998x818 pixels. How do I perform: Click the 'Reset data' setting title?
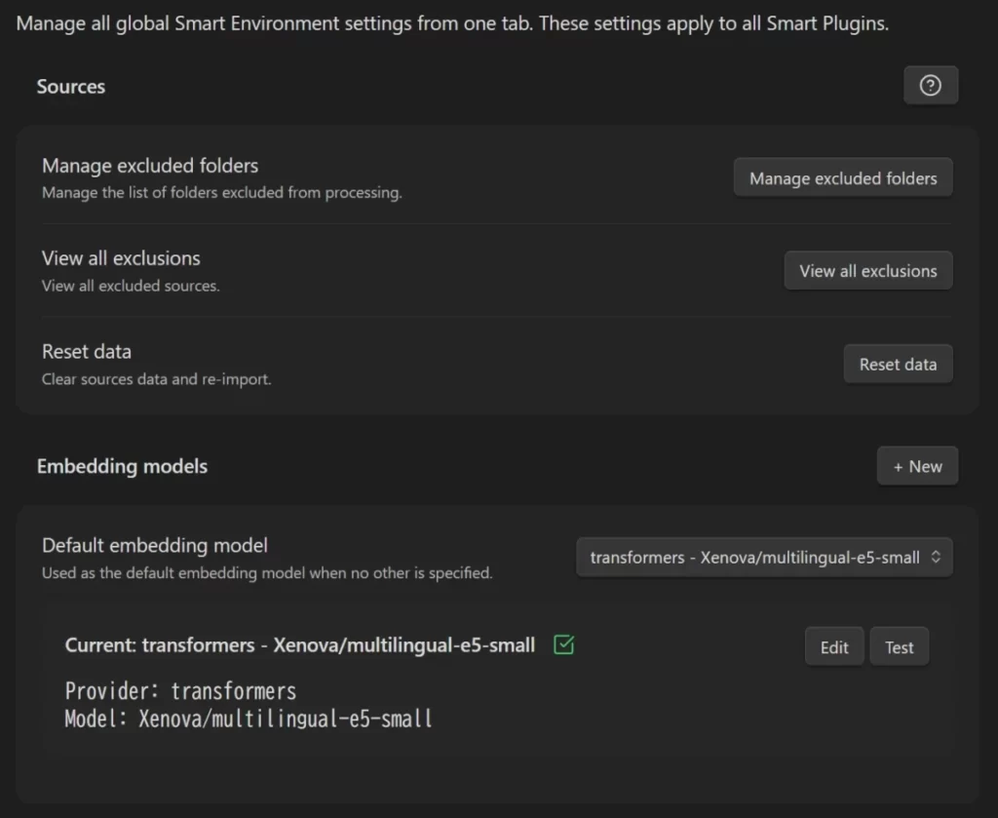tap(87, 351)
